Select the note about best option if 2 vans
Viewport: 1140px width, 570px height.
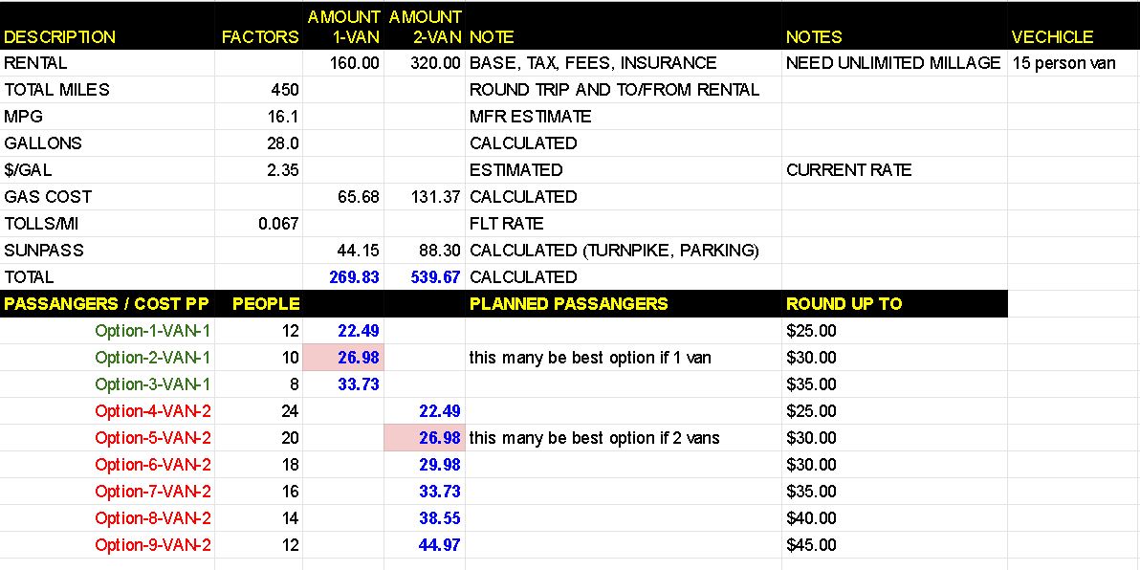(x=594, y=438)
